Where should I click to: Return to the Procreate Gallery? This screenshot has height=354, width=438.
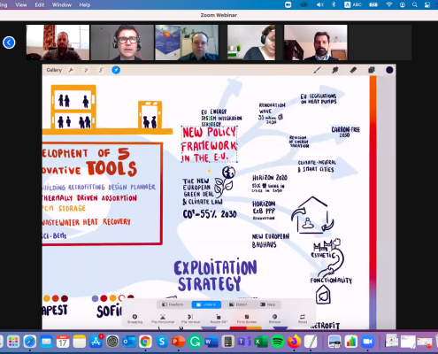54,70
